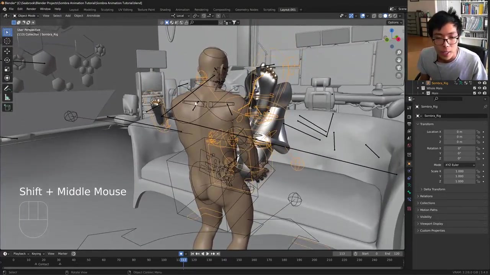This screenshot has width=490, height=275.
Task: Expand the Relations panel
Action: tap(426, 196)
